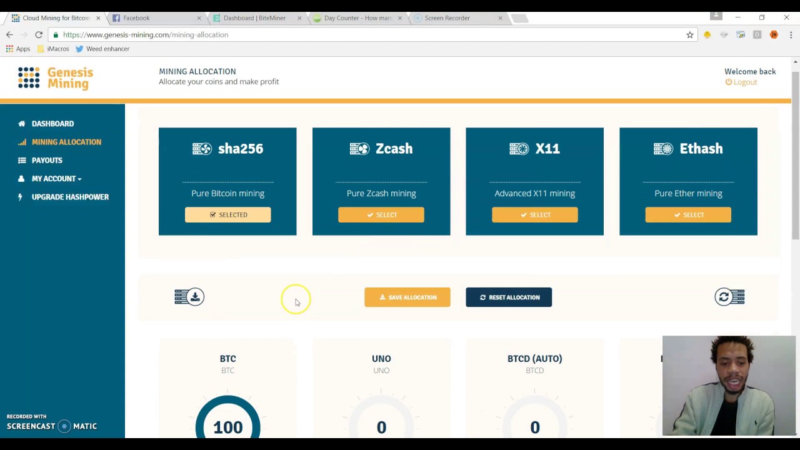
Task: Switch to the Day Counter tab
Action: click(x=355, y=18)
